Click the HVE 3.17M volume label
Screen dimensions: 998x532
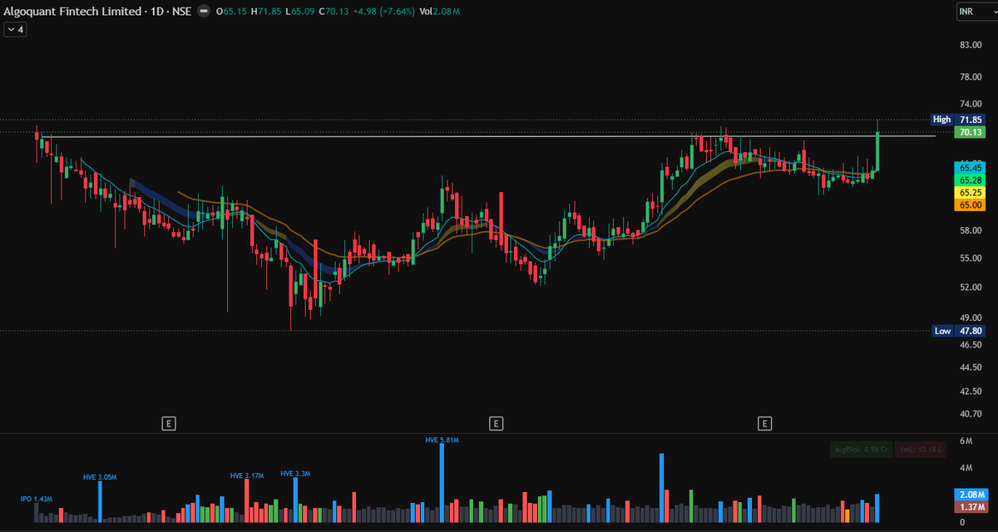click(x=247, y=475)
